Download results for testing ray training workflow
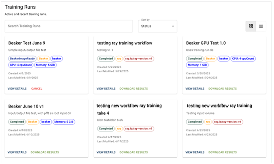This screenshot has width=274, height=164. point(134,89)
